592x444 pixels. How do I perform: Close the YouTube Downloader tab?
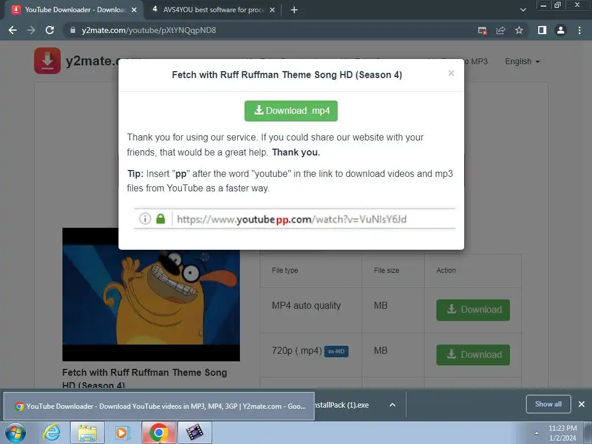pyautogui.click(x=134, y=10)
